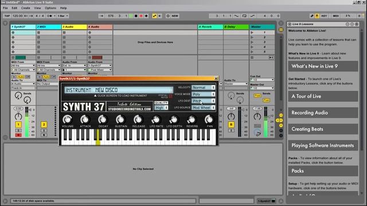Toggle the yellow automation arm icon
Viewport: 367px width, 206px height.
[154, 16]
